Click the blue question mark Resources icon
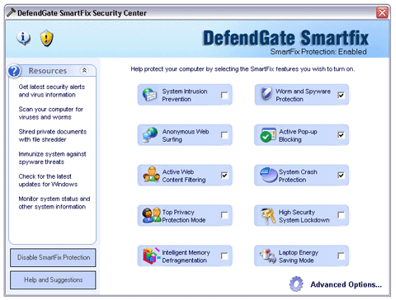The height and width of the screenshot is (300, 396). [14, 71]
